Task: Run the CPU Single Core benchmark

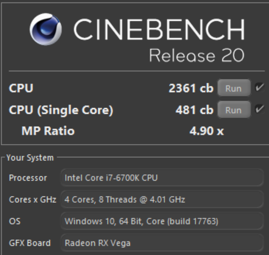Action: tap(234, 110)
